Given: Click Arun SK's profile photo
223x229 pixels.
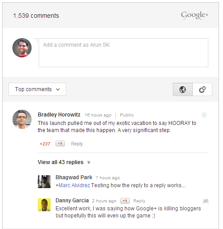Looking at the screenshot, I should point(22,48).
